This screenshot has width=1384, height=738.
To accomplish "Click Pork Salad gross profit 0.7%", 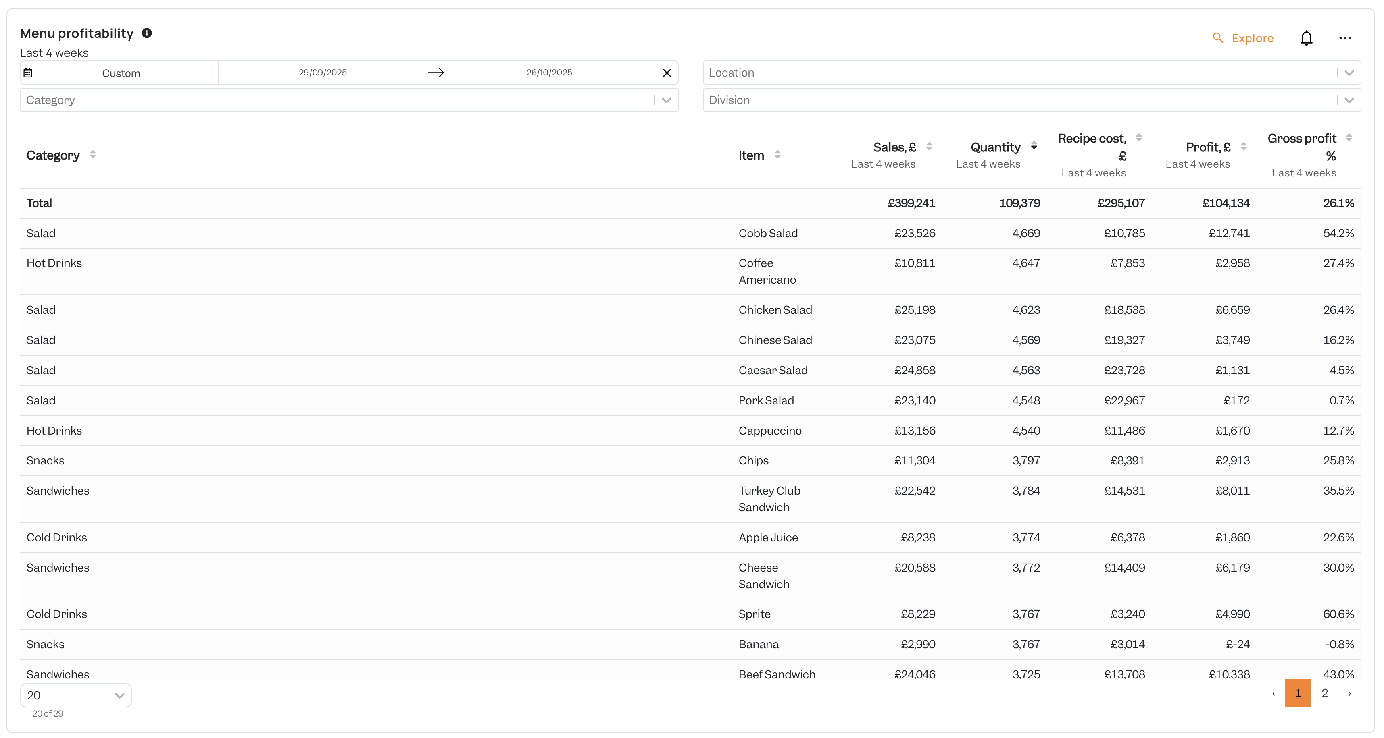I will 1341,400.
